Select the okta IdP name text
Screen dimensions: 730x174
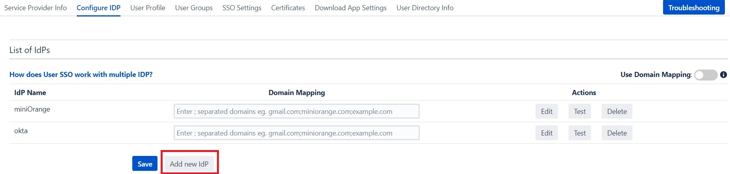pos(21,131)
